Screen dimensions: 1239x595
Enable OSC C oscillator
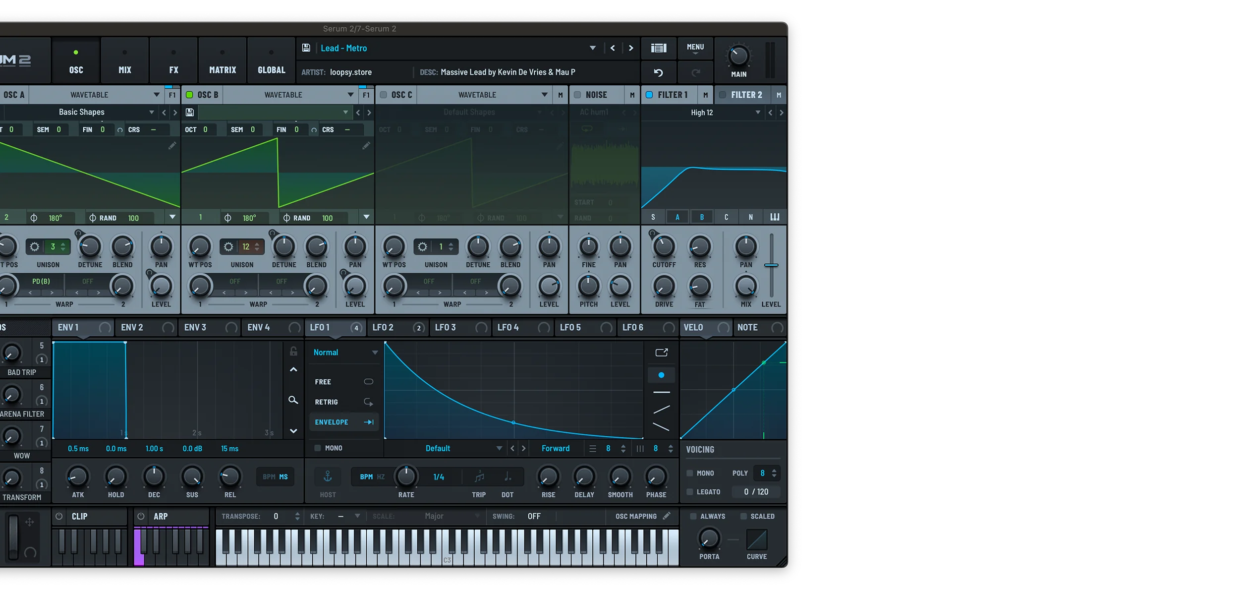383,95
